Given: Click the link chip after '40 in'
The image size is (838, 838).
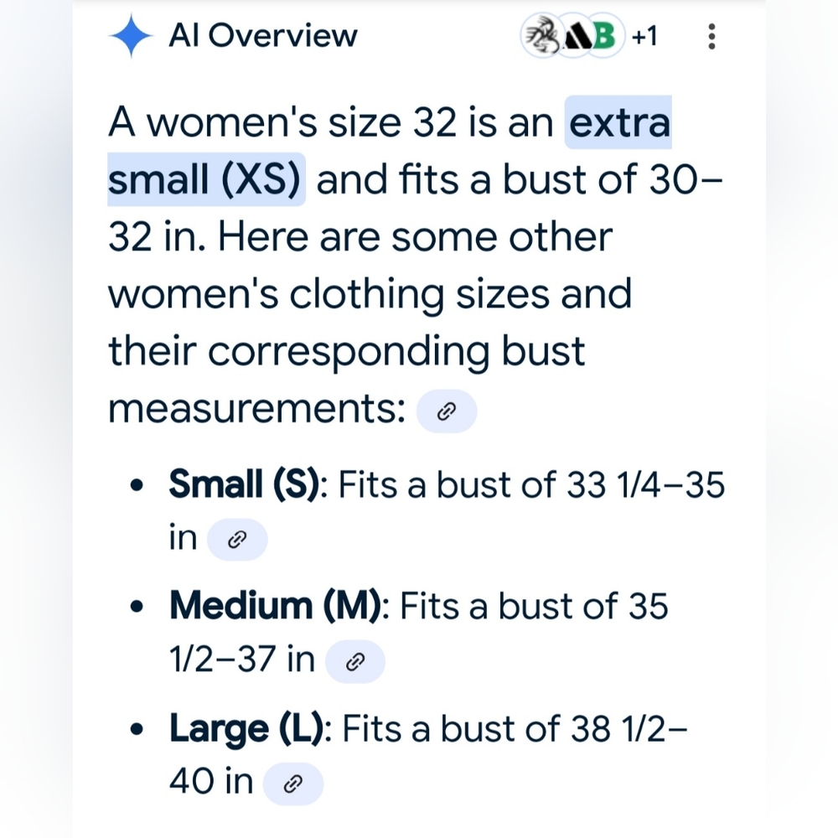Looking at the screenshot, I should 292,784.
